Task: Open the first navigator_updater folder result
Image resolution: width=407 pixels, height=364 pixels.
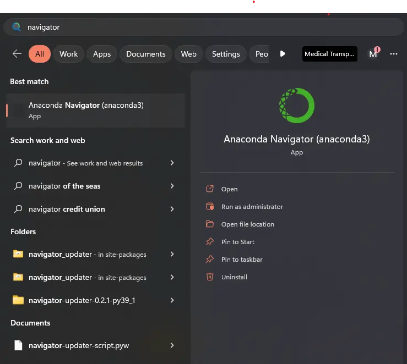Action: tap(87, 255)
